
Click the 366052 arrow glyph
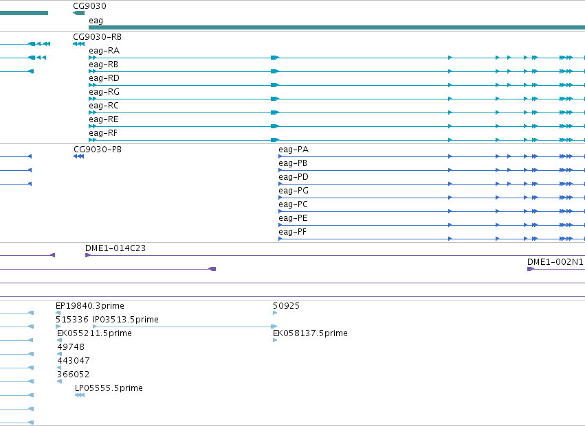(59, 381)
